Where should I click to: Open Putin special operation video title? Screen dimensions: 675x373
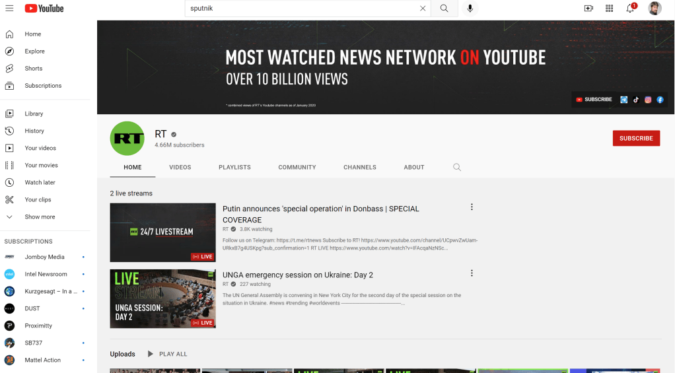321,215
